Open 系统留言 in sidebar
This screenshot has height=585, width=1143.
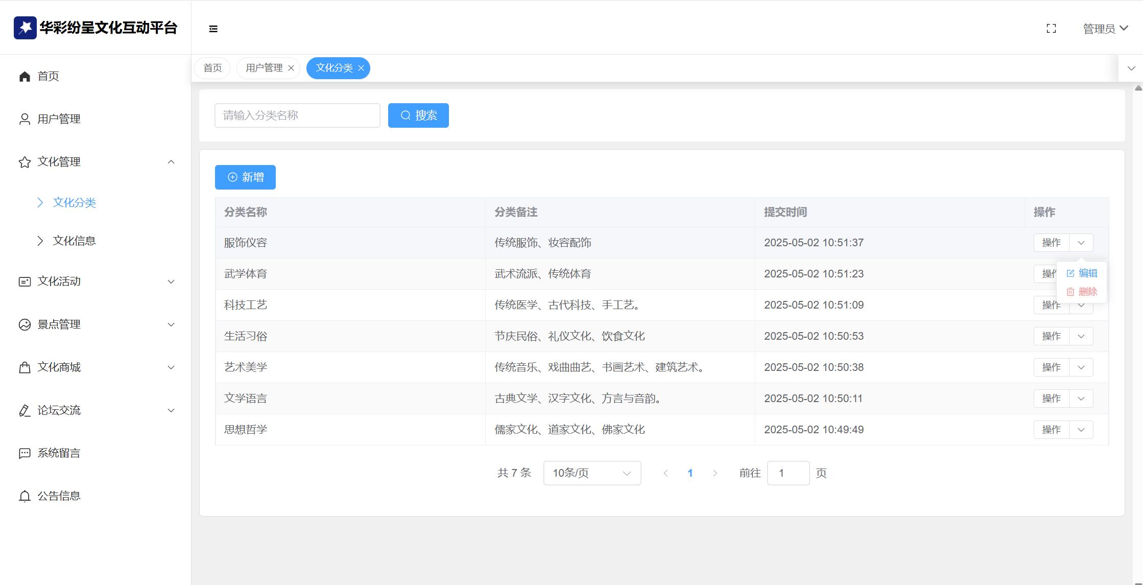pyautogui.click(x=59, y=453)
